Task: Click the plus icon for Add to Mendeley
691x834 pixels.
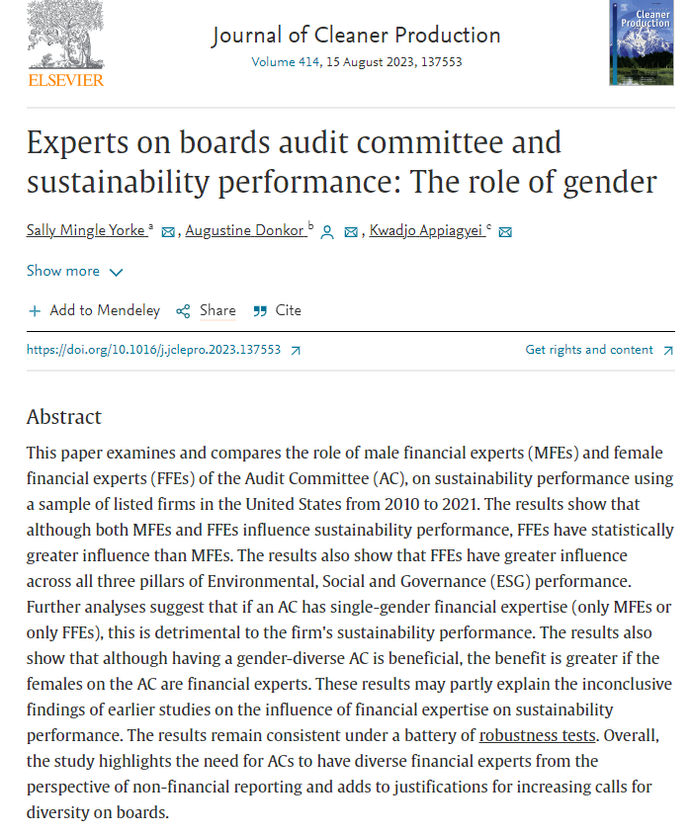Action: tap(35, 310)
